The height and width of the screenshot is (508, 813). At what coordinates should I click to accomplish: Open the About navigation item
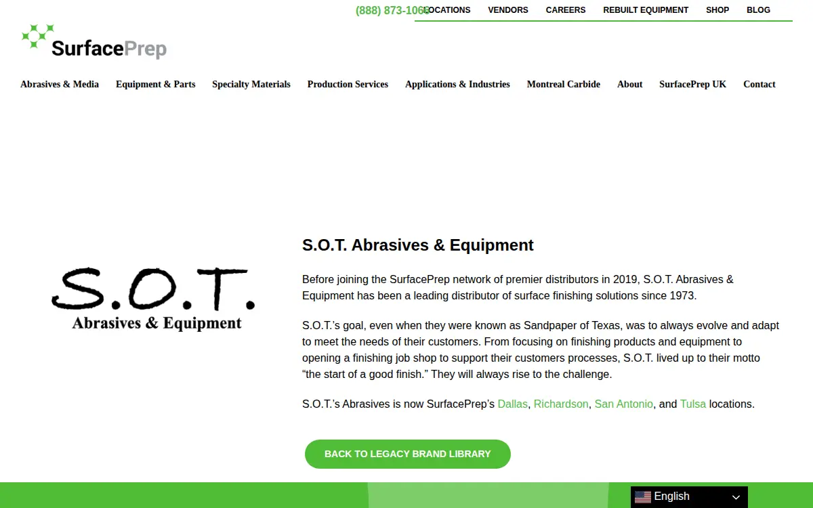click(629, 85)
